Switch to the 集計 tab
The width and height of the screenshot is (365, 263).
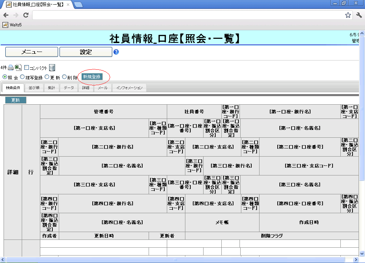[x=52, y=88]
